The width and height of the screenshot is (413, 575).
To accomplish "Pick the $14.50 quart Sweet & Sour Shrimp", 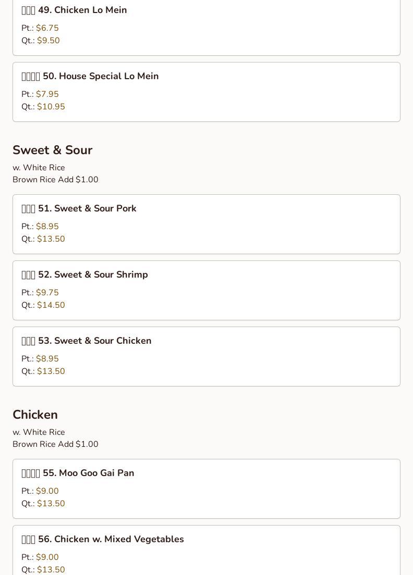I will [51, 305].
